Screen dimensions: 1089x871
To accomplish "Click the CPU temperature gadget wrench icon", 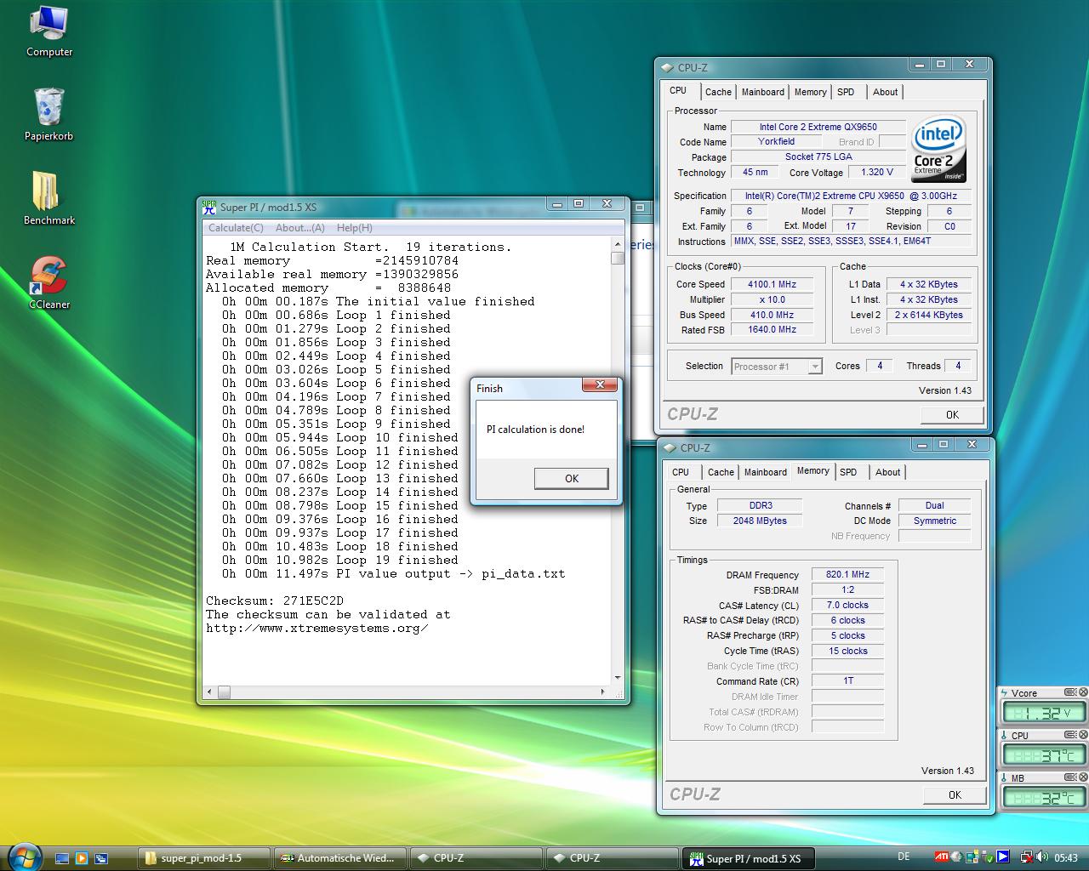I will (x=1071, y=735).
